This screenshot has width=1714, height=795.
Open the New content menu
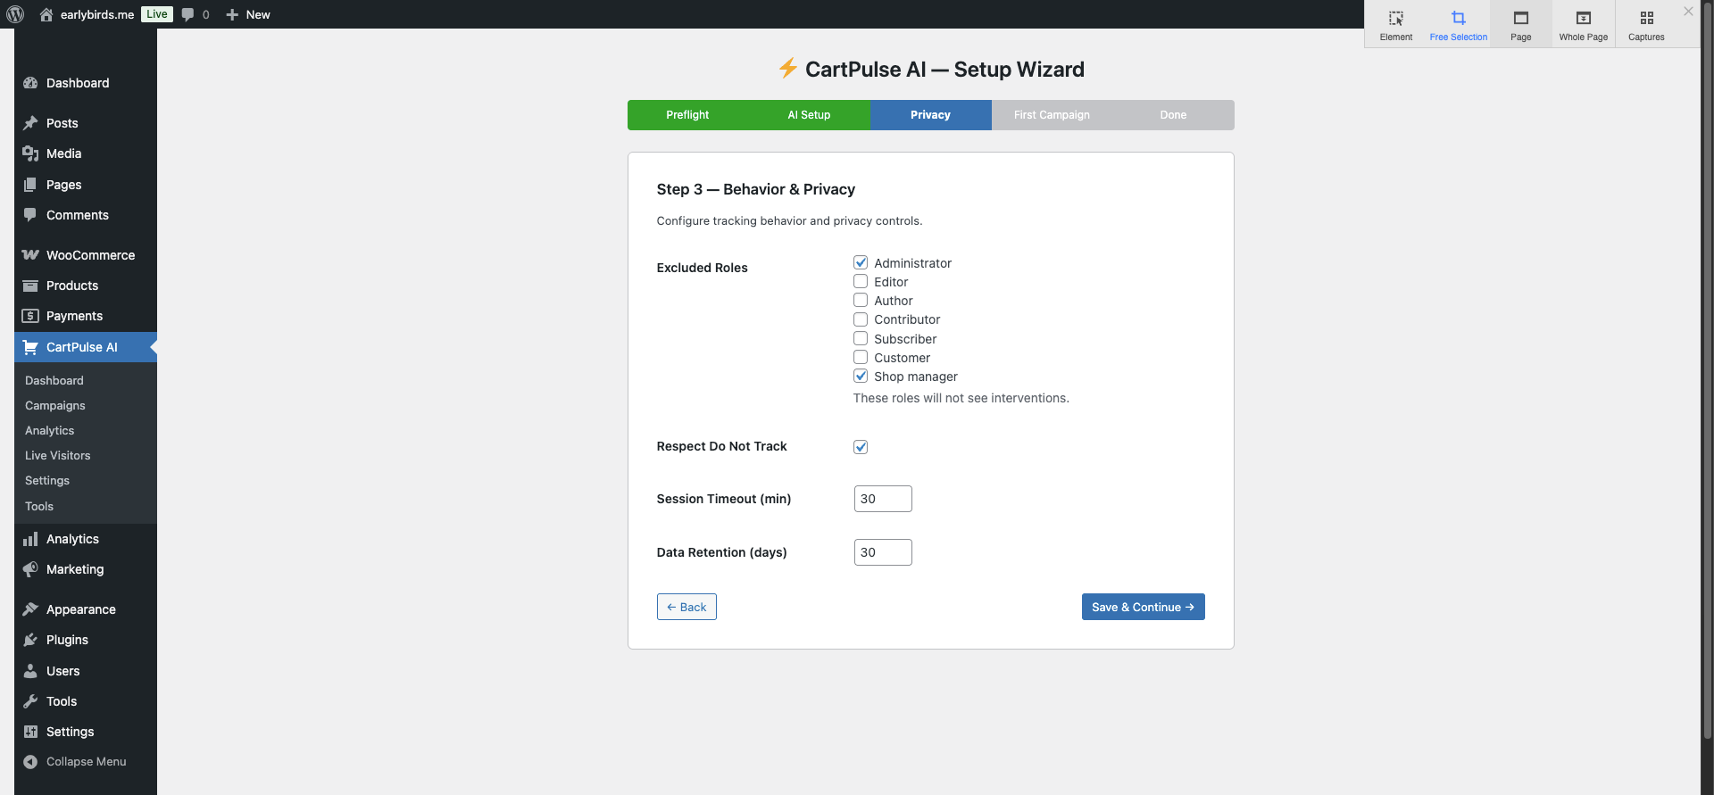click(x=248, y=14)
